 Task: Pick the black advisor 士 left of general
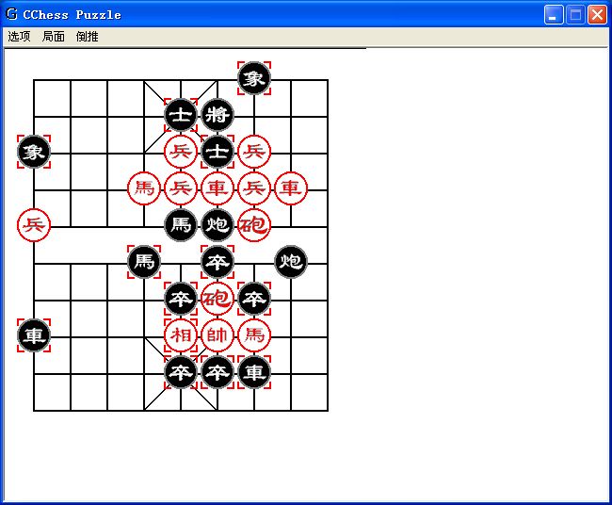pos(181,115)
